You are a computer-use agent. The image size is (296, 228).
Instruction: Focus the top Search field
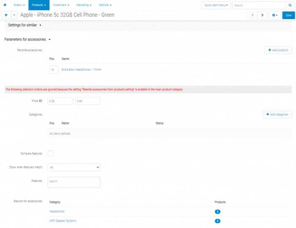tap(259, 5)
